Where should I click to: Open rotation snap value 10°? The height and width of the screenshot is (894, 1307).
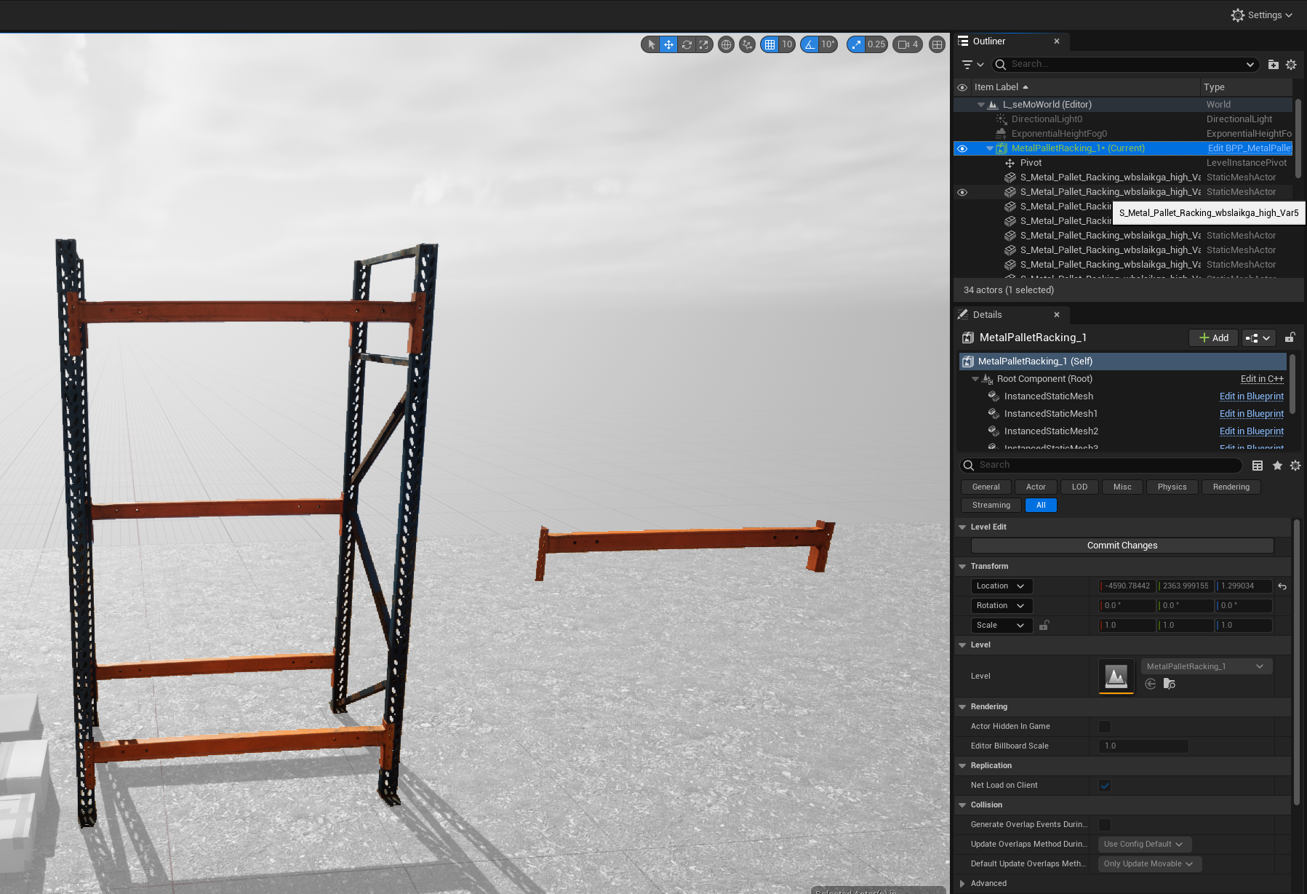click(828, 44)
